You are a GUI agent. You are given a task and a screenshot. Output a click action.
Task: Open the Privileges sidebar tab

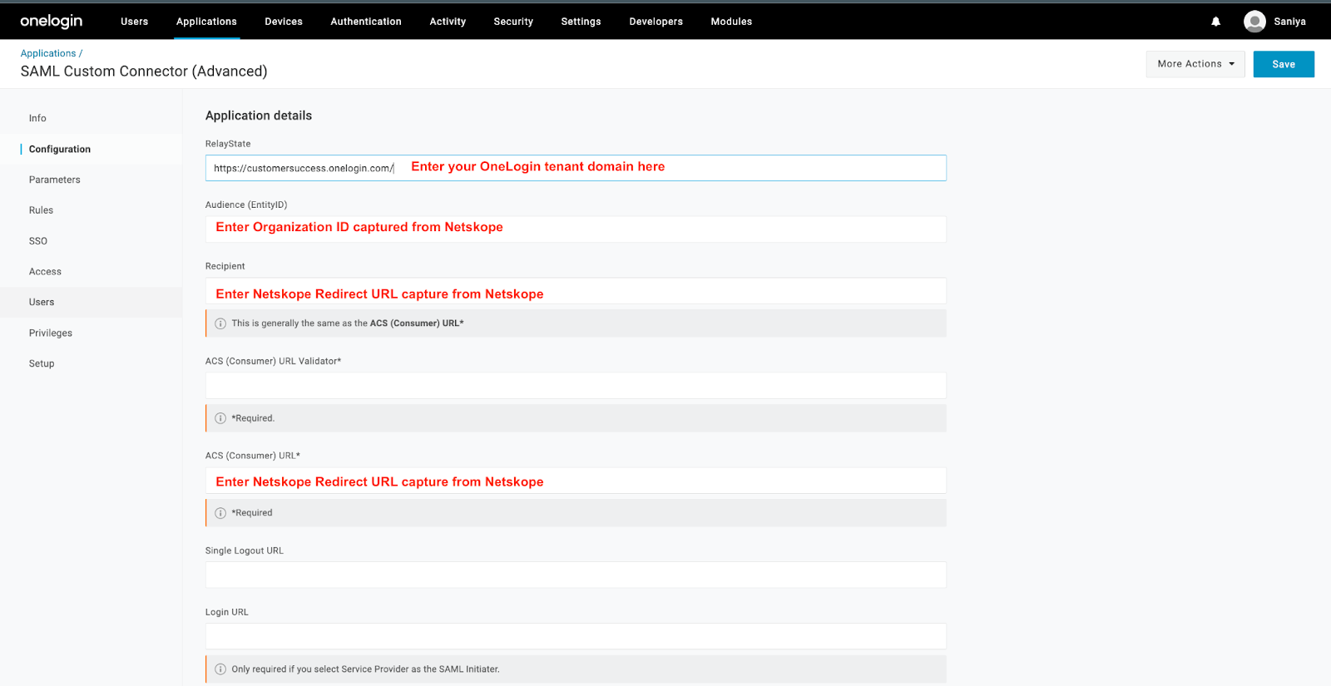[91, 333]
